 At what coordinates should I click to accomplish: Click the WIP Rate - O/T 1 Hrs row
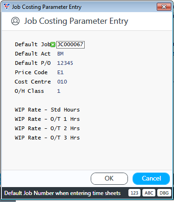pos(47,119)
